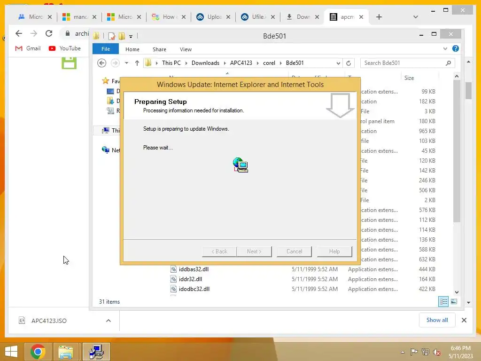Open the volume tray icon

click(437, 352)
